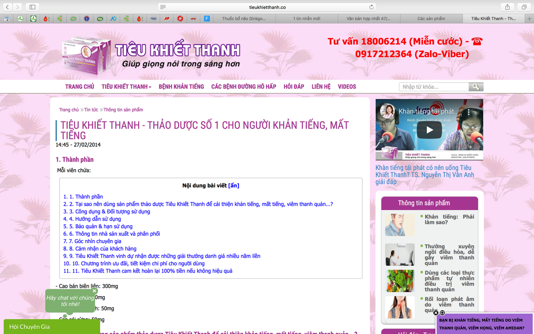The image size is (534, 334).
Task: Open the Khàn tiếng tái phát video link
Action: pyautogui.click(x=425, y=175)
